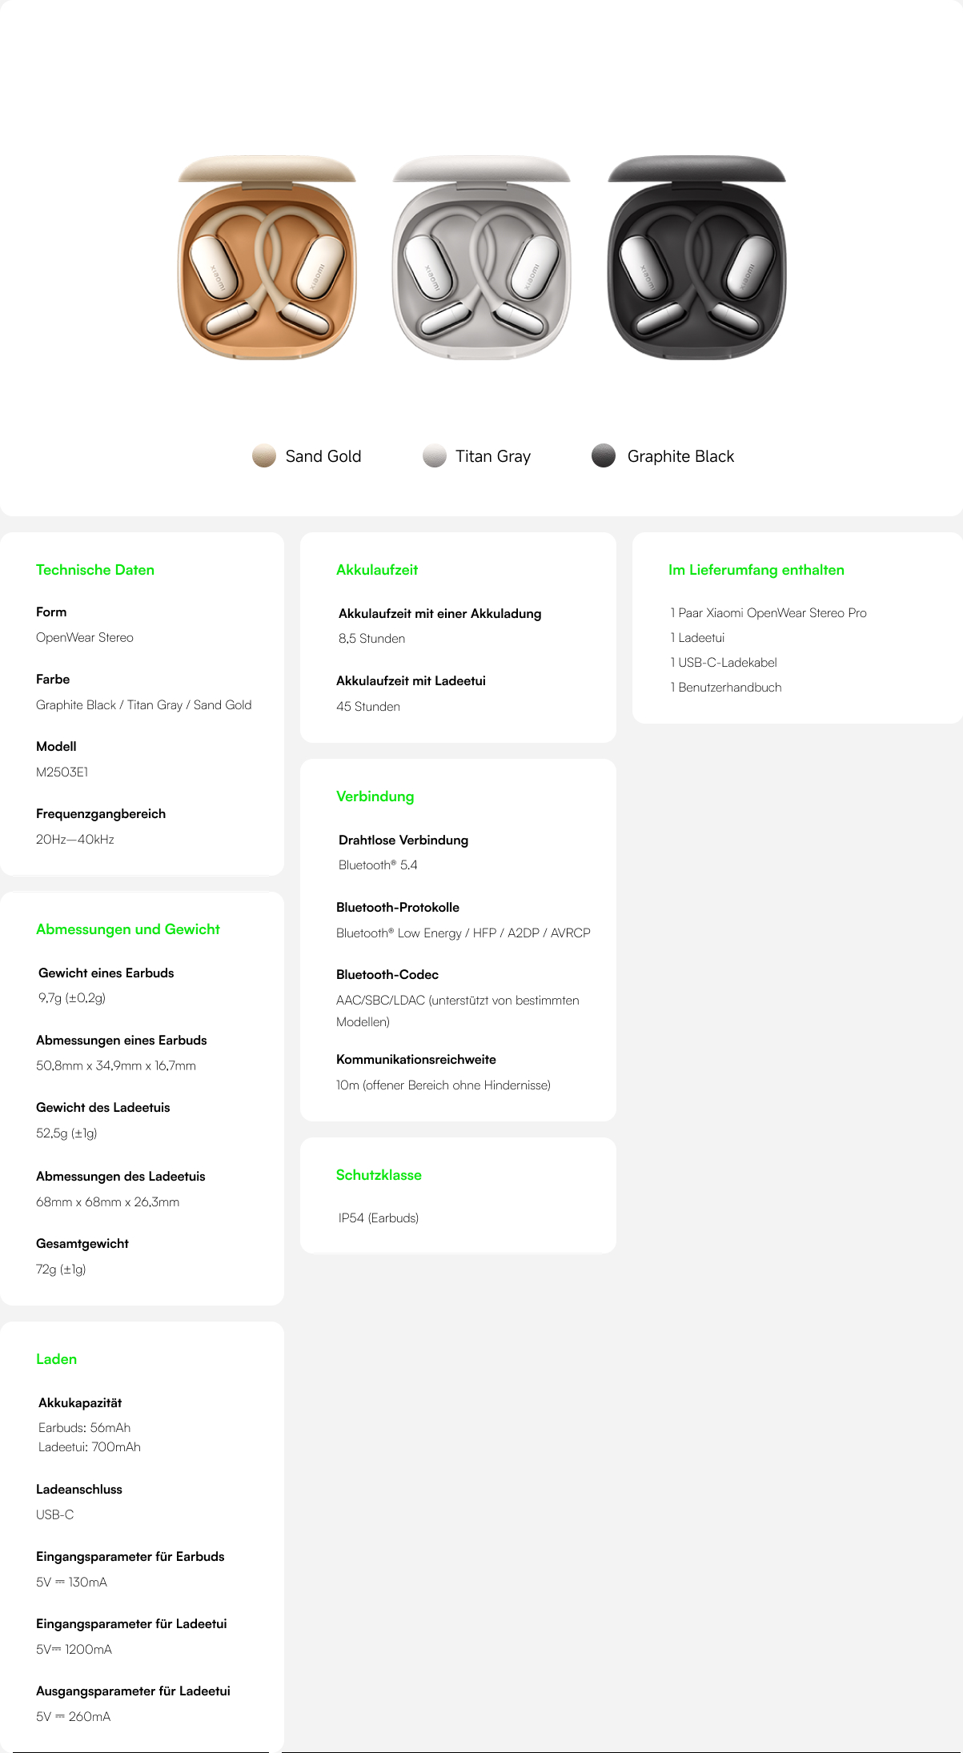
Task: Click the 1 Paar Xiaomi OpenWear Stereo Pro item
Action: click(768, 613)
